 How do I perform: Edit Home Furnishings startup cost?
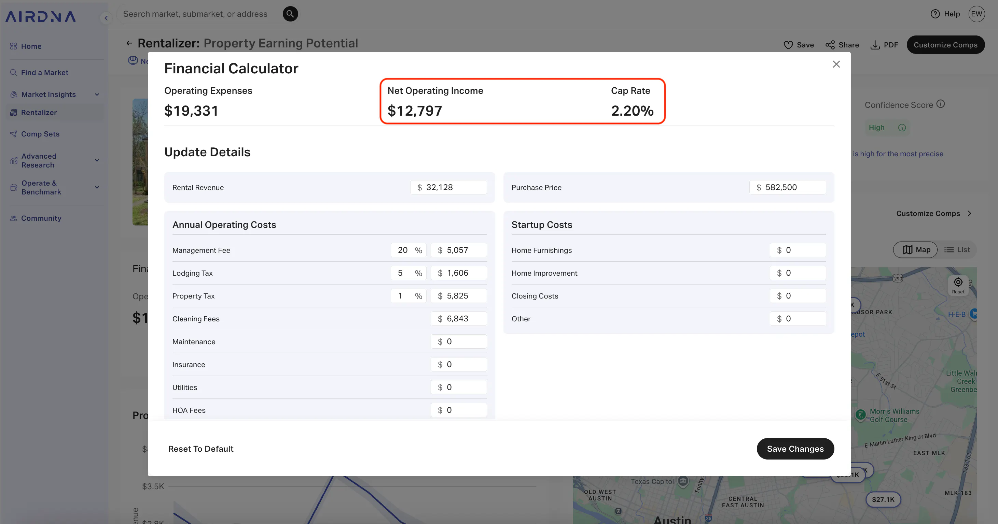point(798,250)
